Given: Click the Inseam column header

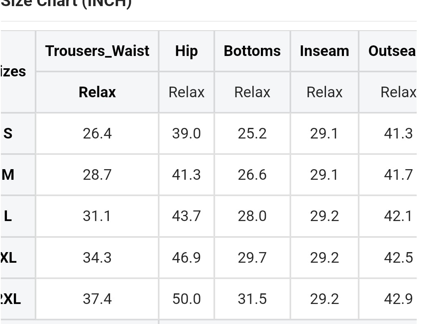Looking at the screenshot, I should coord(324,51).
